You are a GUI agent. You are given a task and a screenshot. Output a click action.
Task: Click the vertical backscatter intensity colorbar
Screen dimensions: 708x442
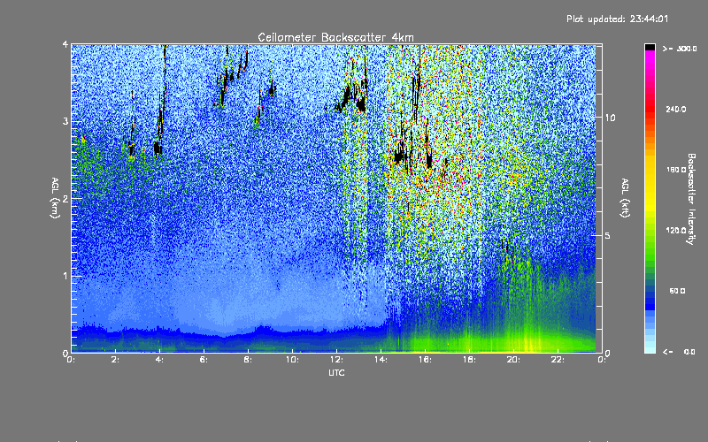coord(650,199)
